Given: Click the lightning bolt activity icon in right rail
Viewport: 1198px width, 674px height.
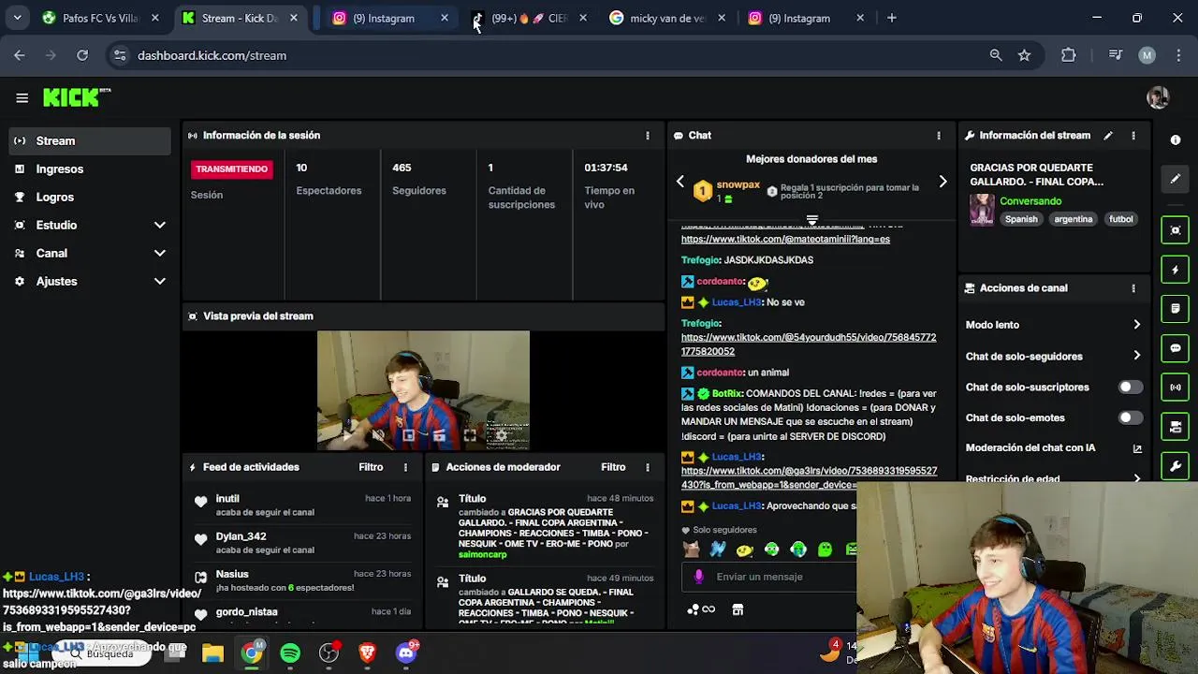Looking at the screenshot, I should pyautogui.click(x=1176, y=270).
